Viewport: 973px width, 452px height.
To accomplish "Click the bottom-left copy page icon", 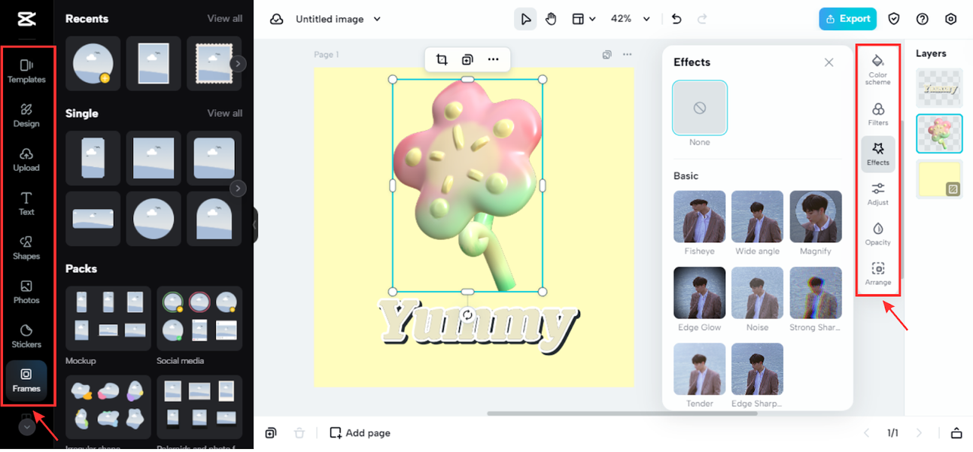I will pos(271,433).
